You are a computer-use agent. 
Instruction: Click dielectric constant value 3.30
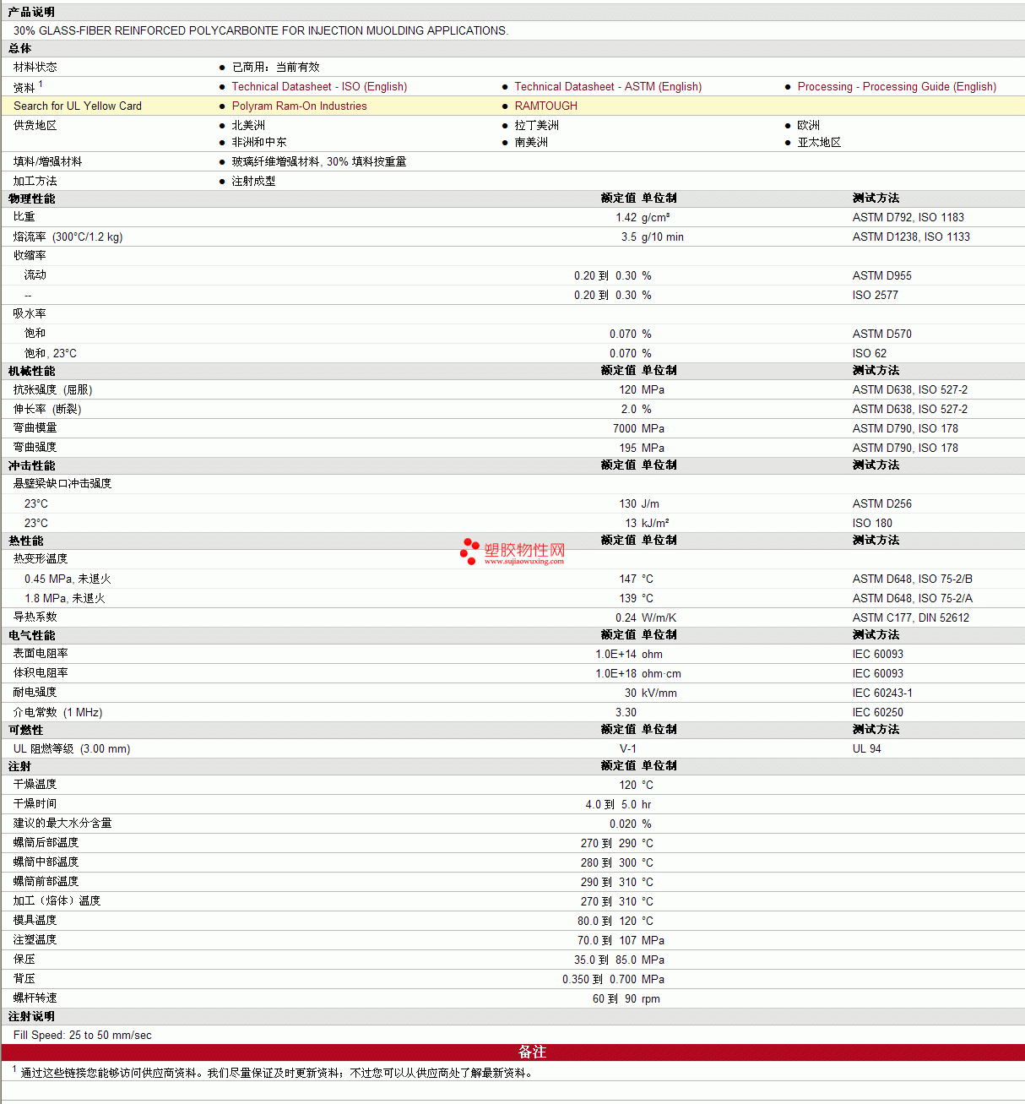[626, 713]
